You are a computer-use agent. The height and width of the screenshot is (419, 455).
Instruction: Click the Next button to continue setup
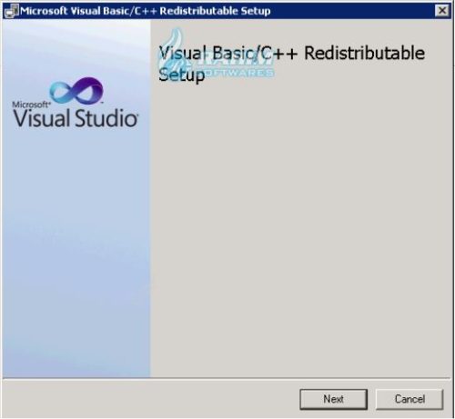pos(333,399)
